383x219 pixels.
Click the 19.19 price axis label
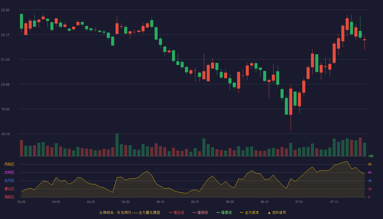5,134
